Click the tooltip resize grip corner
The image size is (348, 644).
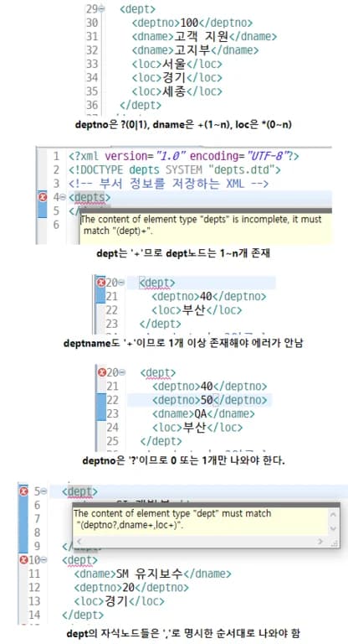click(334, 543)
